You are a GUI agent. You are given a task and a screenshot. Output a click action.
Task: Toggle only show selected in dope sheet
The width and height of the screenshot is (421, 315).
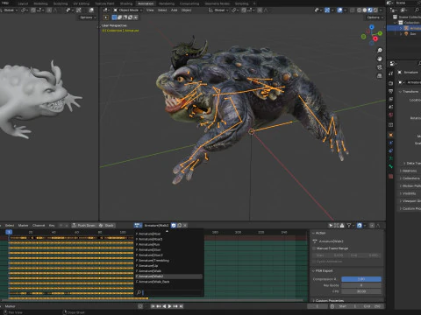[x=331, y=225]
